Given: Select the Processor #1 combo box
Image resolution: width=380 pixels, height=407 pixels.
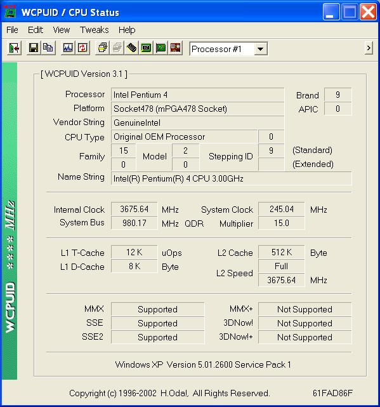Looking at the screenshot, I should coord(228,49).
